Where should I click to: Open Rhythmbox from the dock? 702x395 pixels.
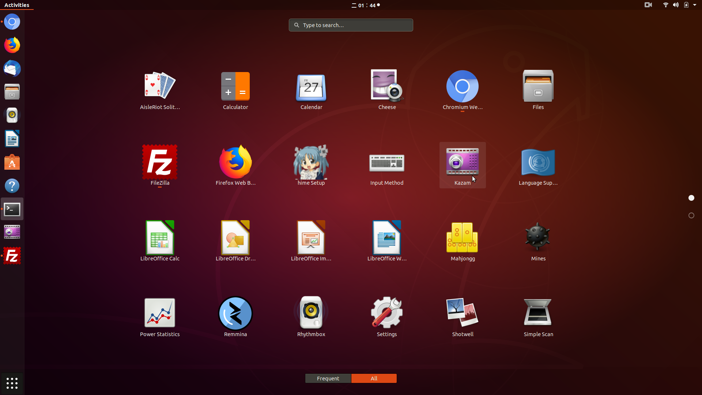(12, 116)
